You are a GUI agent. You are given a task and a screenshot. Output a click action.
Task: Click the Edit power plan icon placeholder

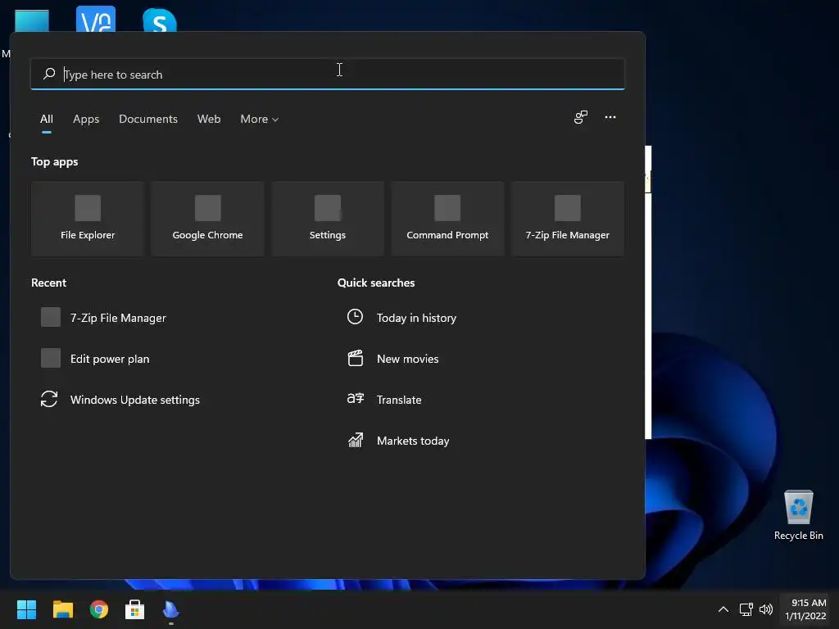(x=51, y=358)
